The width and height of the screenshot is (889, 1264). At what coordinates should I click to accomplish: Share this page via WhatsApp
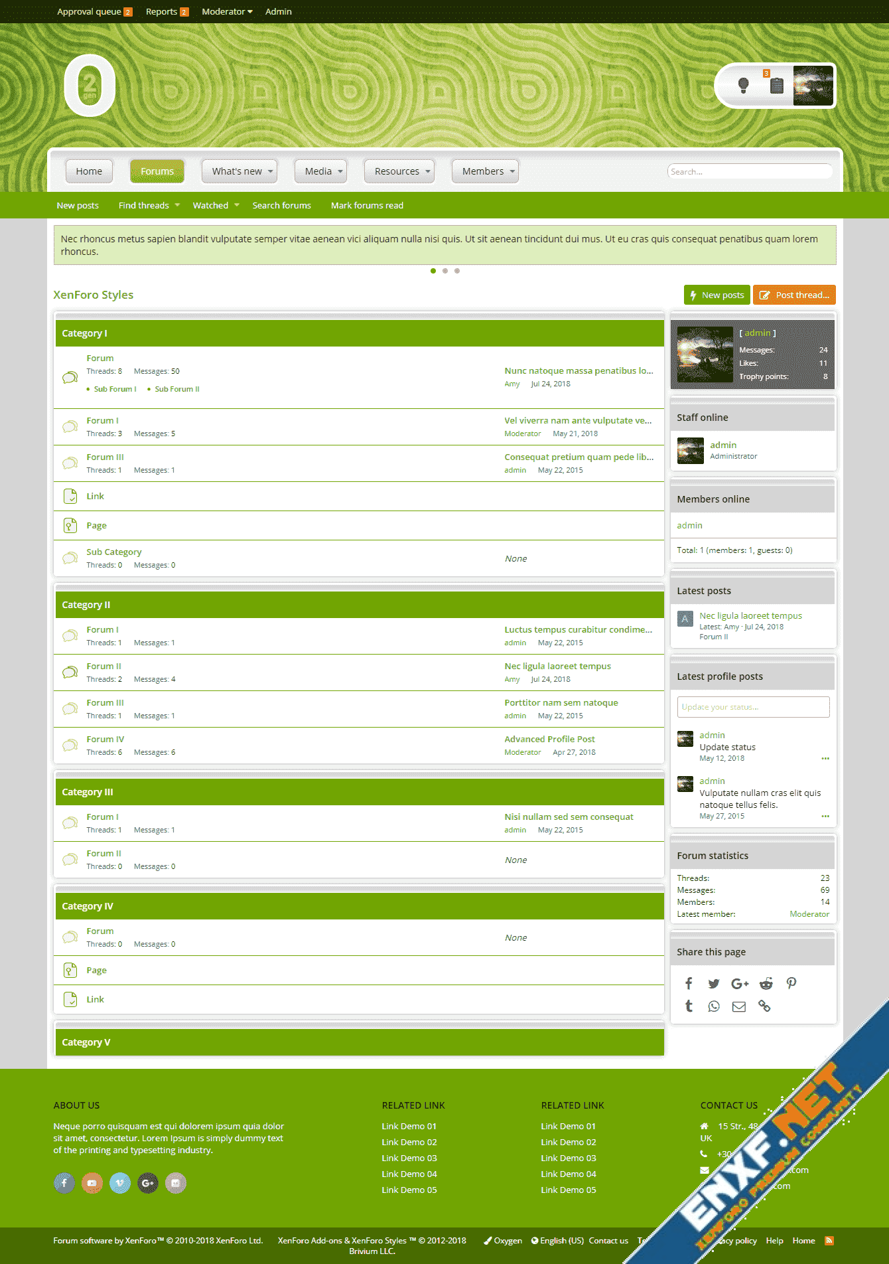click(714, 1006)
